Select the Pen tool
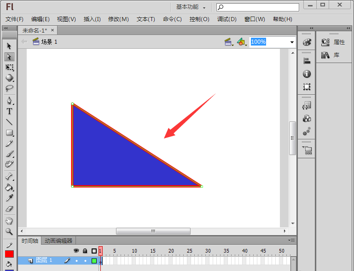The width and height of the screenshot is (354, 271). point(9,101)
